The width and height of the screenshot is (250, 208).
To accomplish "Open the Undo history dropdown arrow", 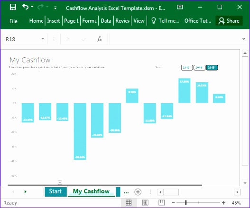I will [x=32, y=7].
